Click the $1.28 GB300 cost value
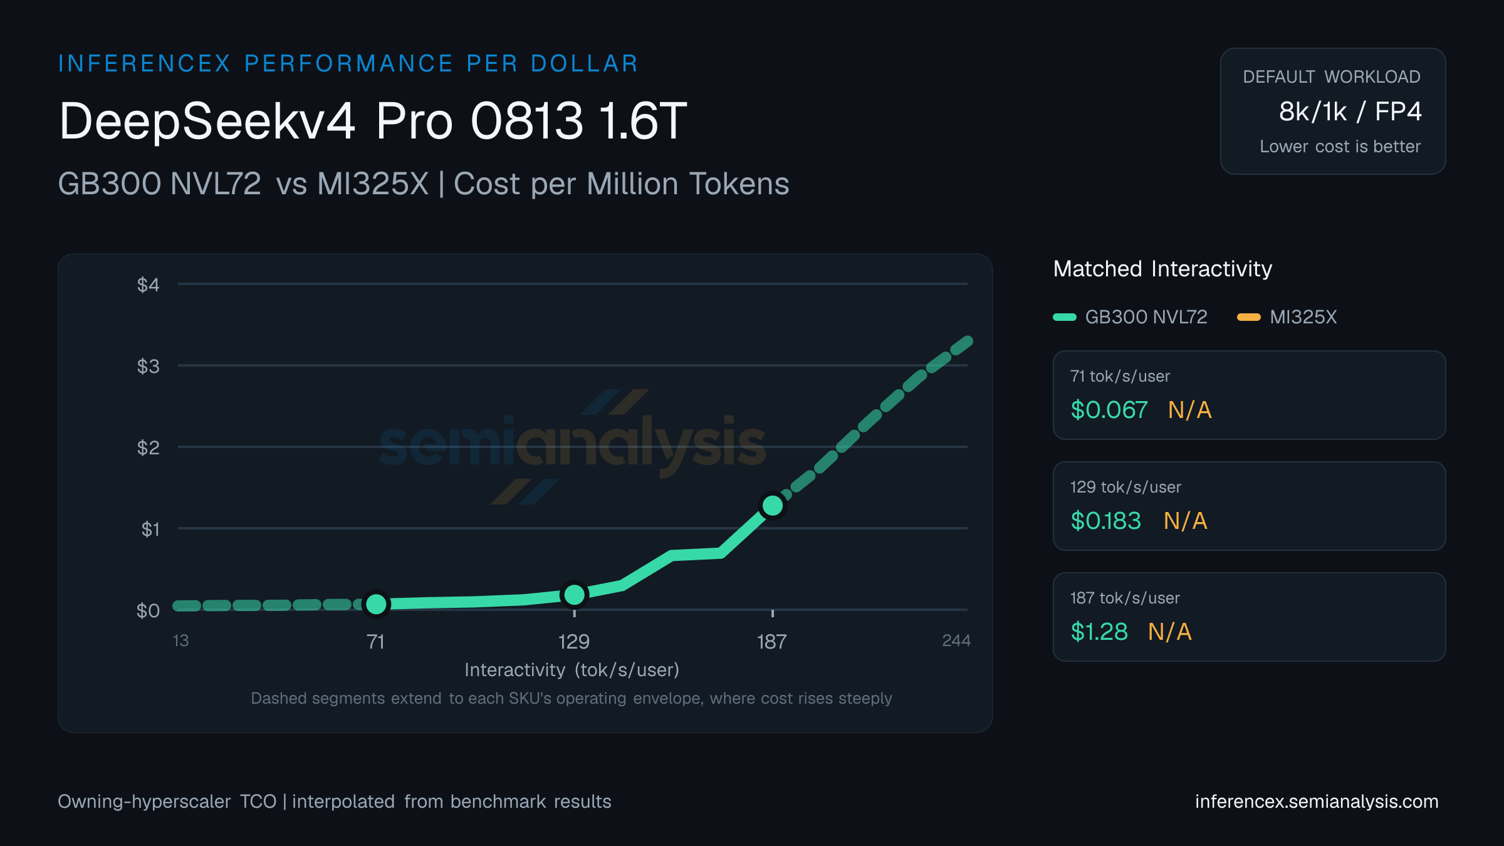This screenshot has width=1504, height=846. pos(1099,632)
